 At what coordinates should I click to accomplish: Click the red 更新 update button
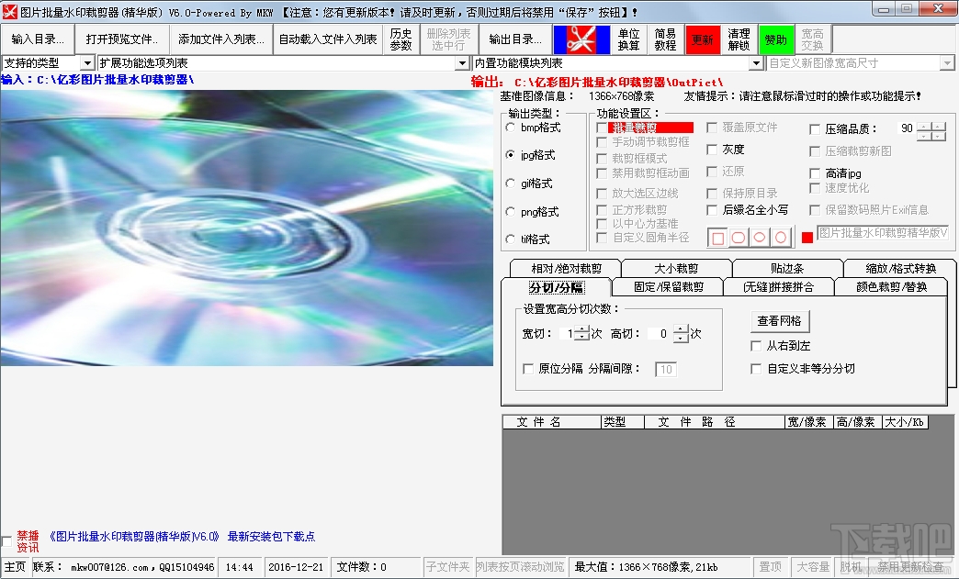(x=703, y=39)
